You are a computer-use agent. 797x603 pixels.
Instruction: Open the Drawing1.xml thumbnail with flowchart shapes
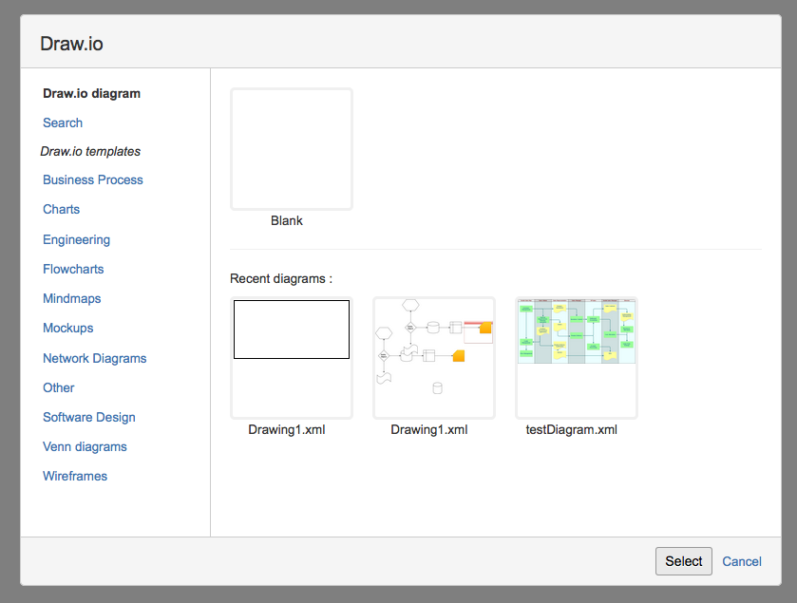click(433, 357)
